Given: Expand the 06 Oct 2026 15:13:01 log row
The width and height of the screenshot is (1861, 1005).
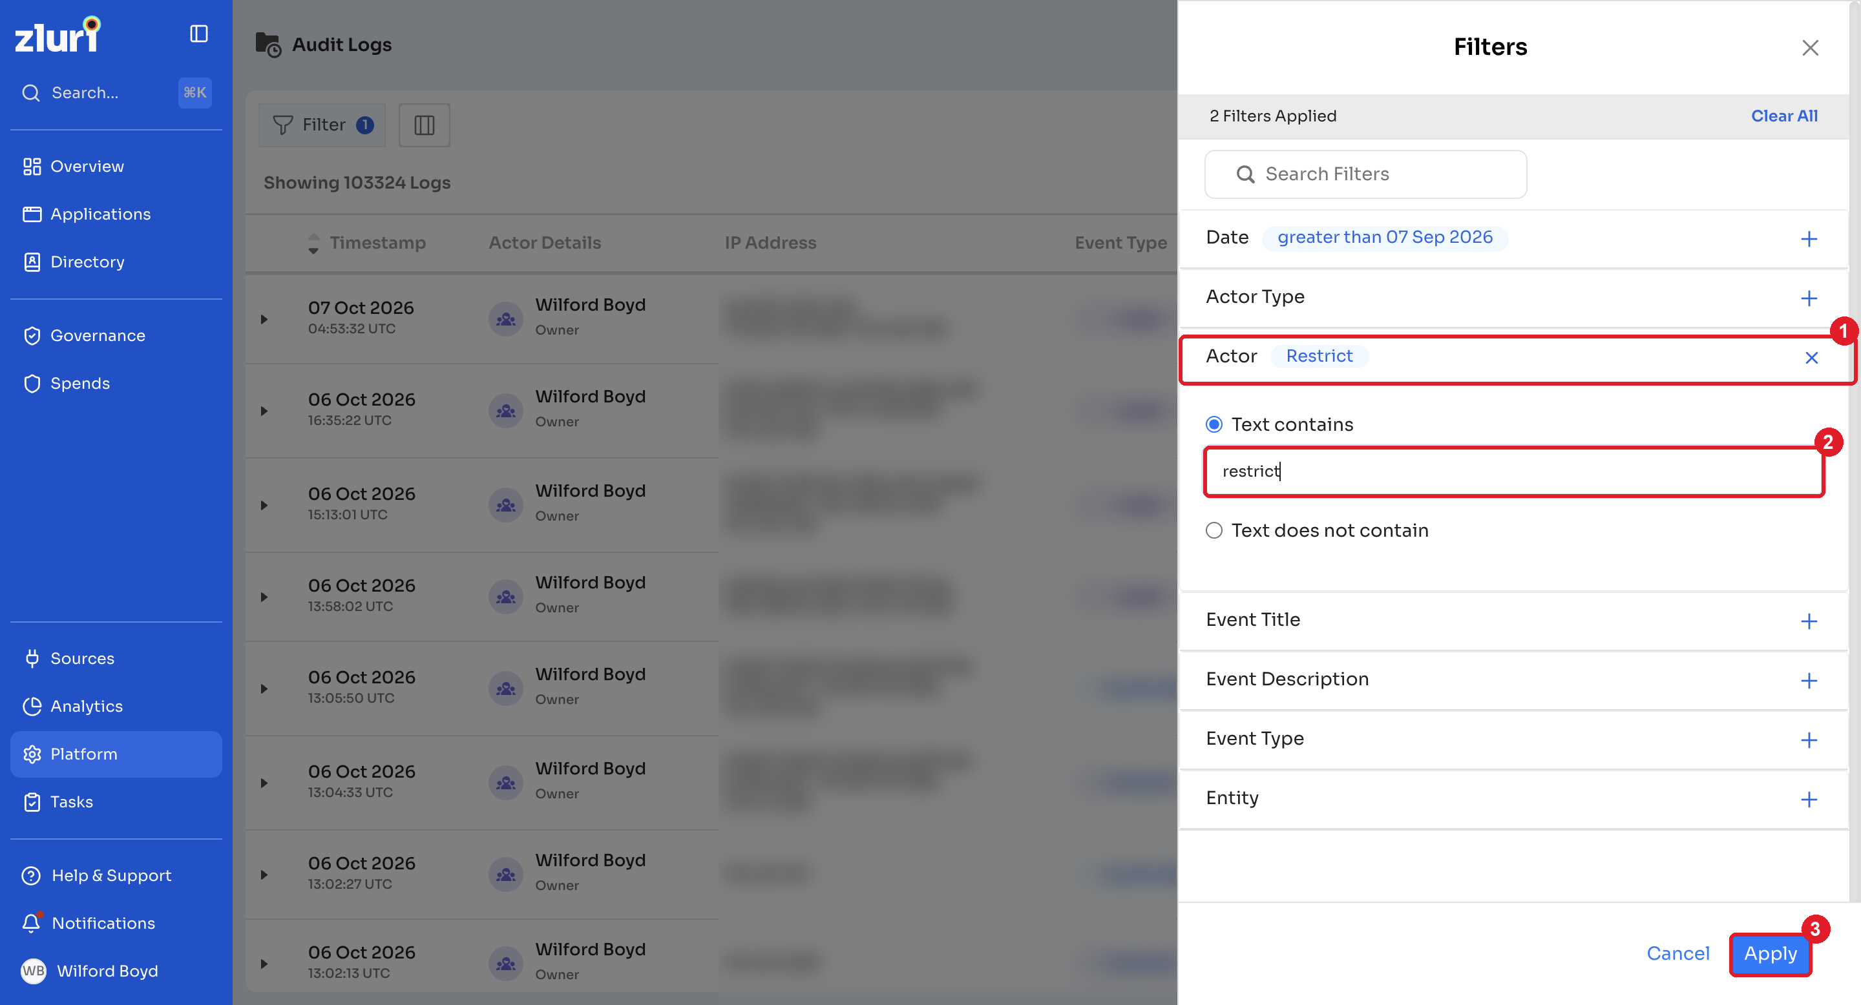Looking at the screenshot, I should 264,504.
